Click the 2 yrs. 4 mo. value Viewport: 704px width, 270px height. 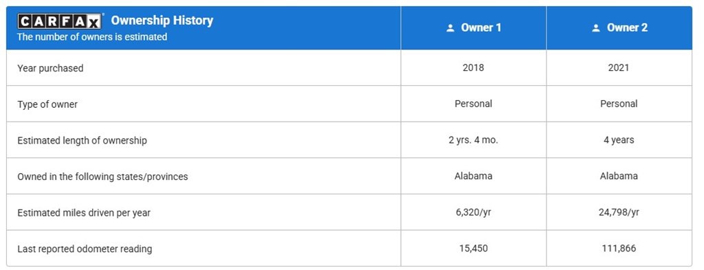[x=473, y=140]
